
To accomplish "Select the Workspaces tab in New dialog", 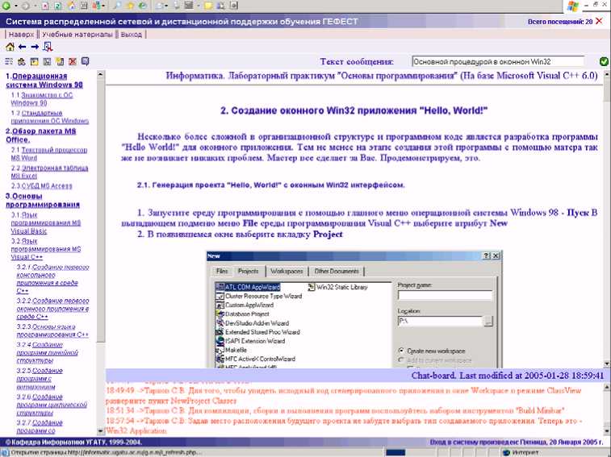I will click(287, 271).
